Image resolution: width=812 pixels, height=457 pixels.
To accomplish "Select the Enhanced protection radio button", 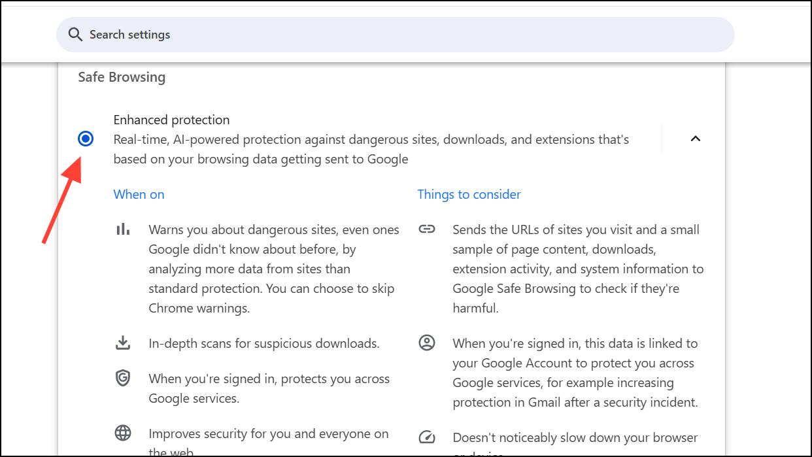I will [86, 139].
